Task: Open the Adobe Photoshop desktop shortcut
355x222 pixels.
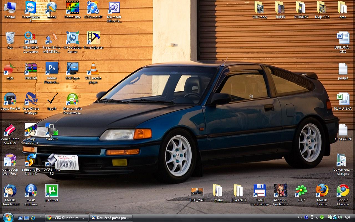Action: 52,69
